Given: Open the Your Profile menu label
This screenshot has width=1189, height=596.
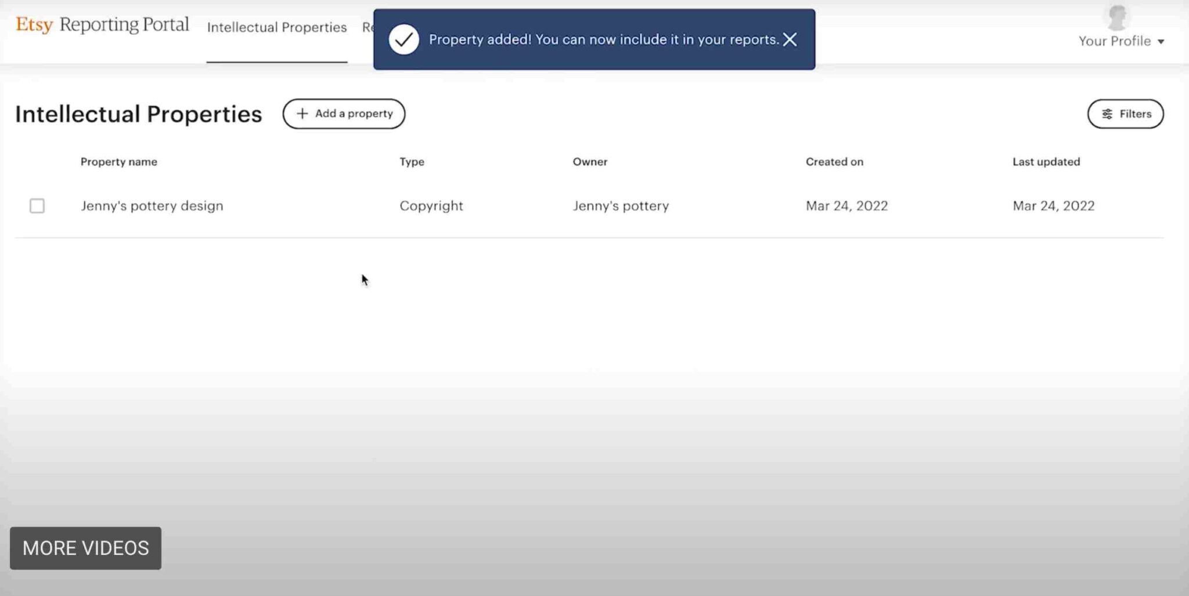Looking at the screenshot, I should 1114,41.
